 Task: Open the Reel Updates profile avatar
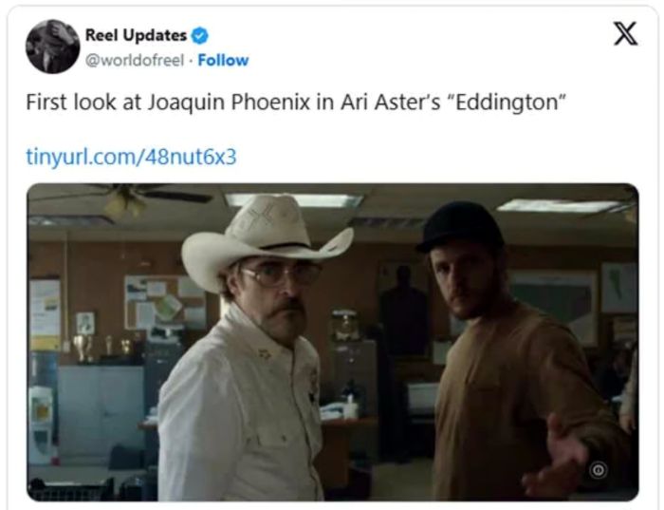pyautogui.click(x=52, y=47)
